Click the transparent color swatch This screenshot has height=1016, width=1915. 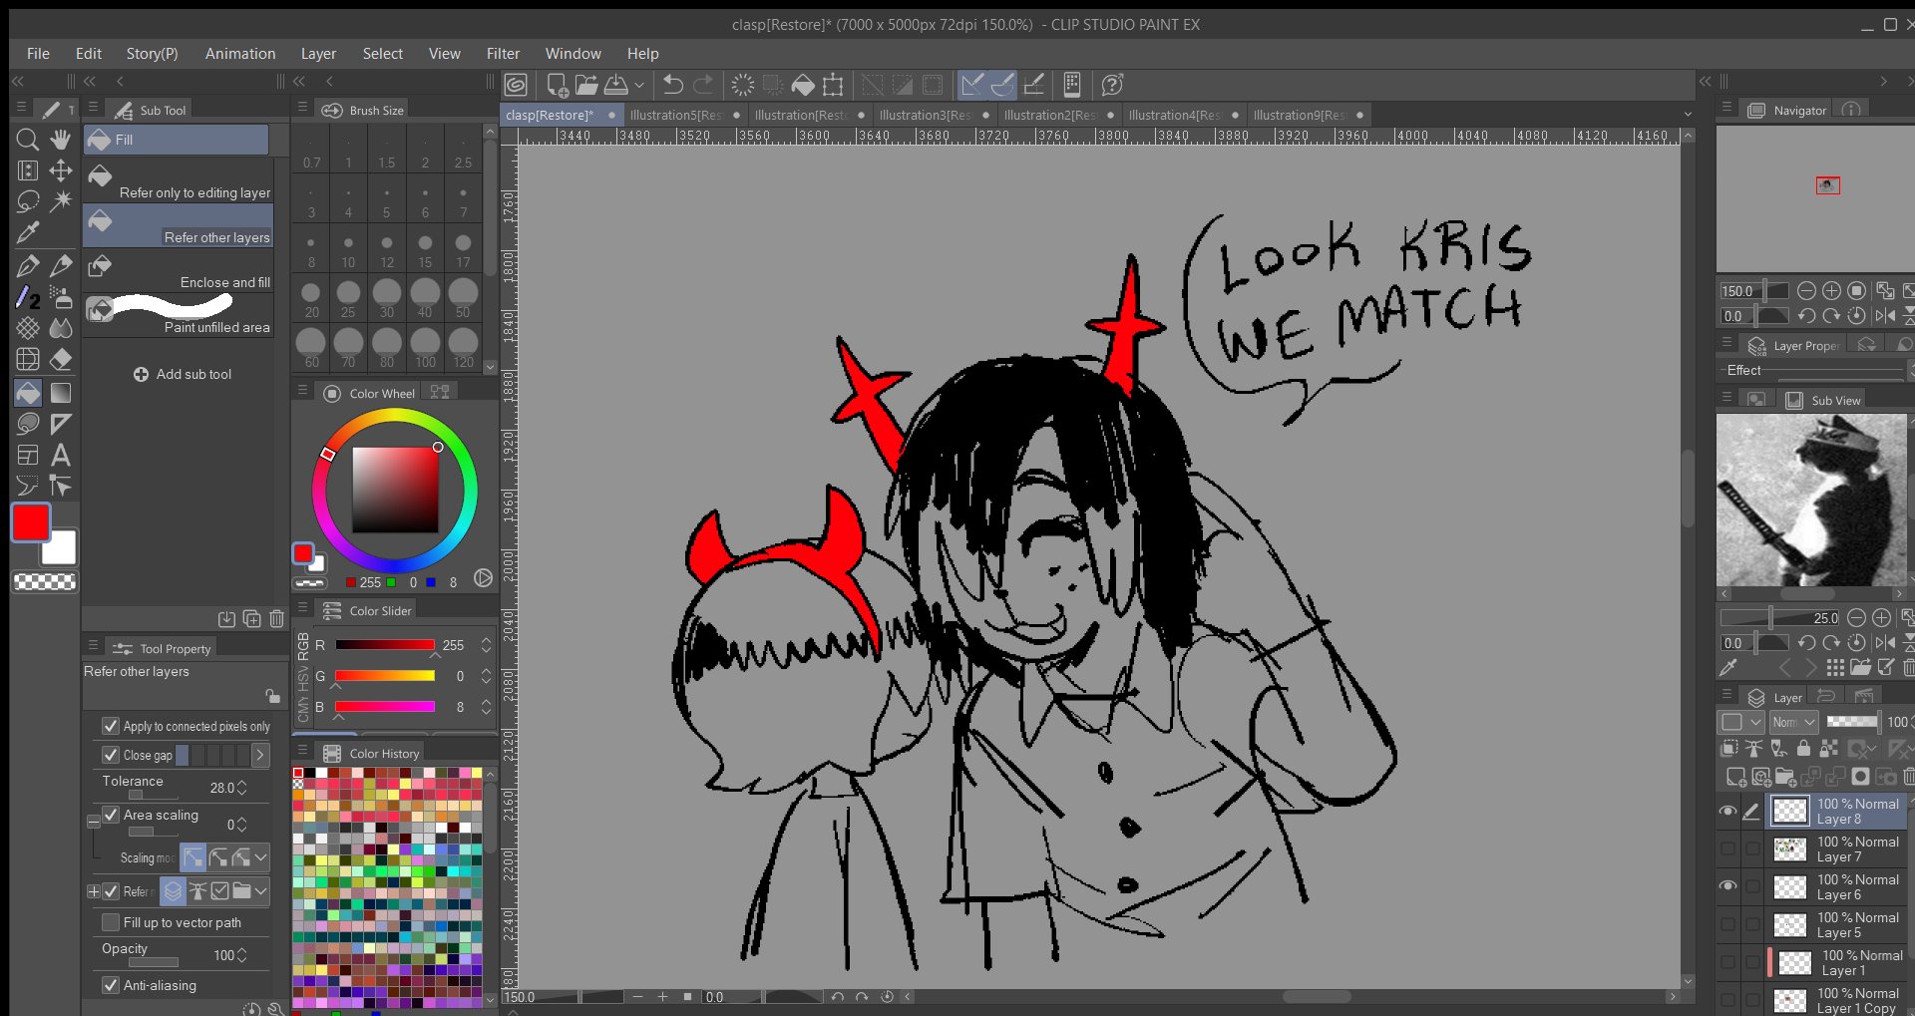click(45, 581)
